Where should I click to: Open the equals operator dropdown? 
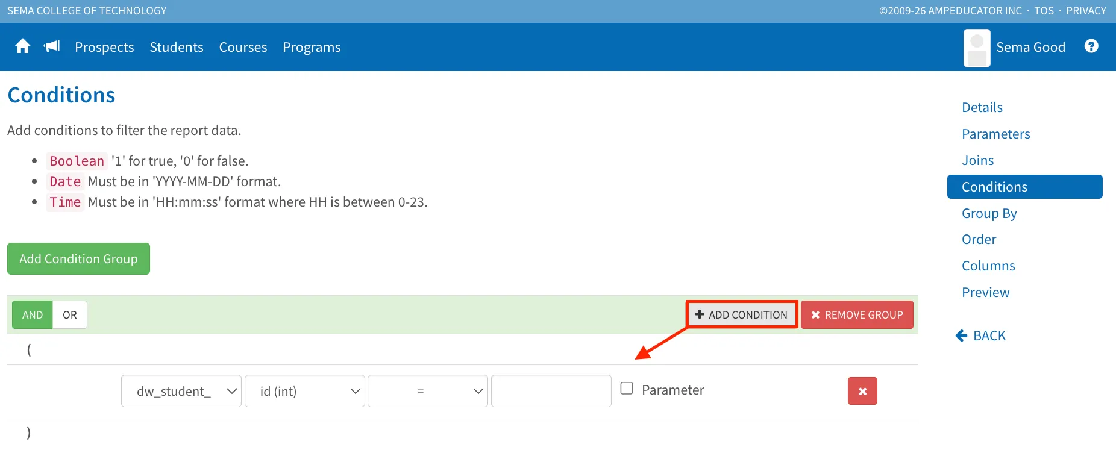[x=428, y=391]
